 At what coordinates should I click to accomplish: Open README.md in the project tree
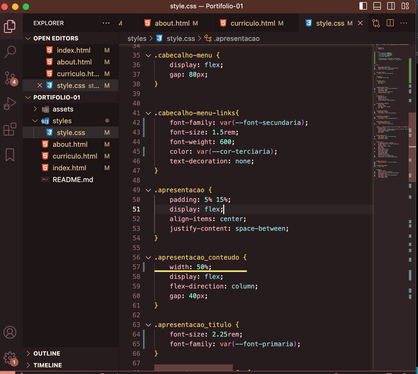pyautogui.click(x=71, y=180)
